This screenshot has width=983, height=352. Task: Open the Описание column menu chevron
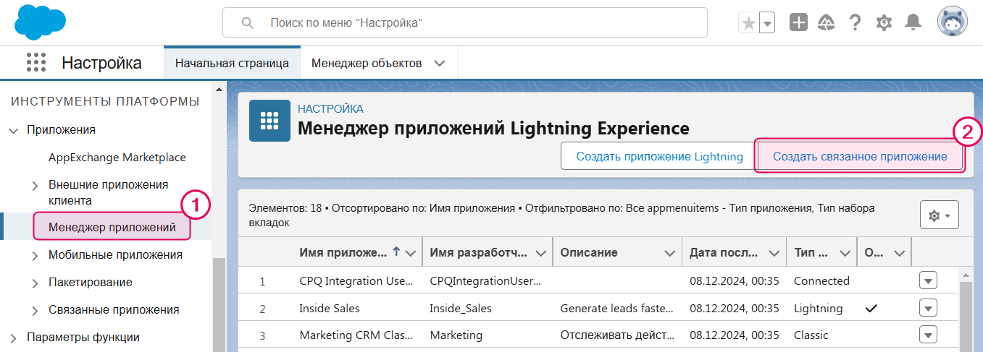(670, 253)
